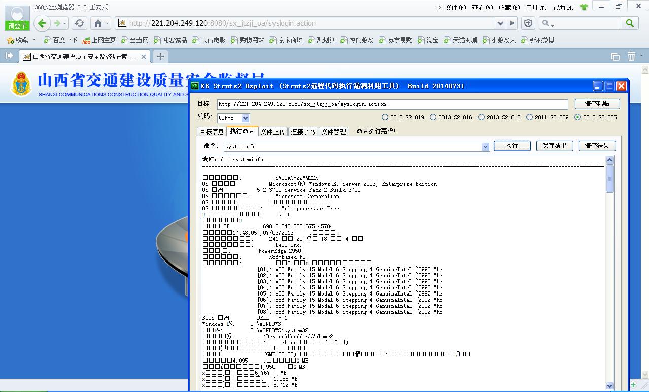
Task: Expand the home button dropdown arrow
Action: tap(108, 24)
